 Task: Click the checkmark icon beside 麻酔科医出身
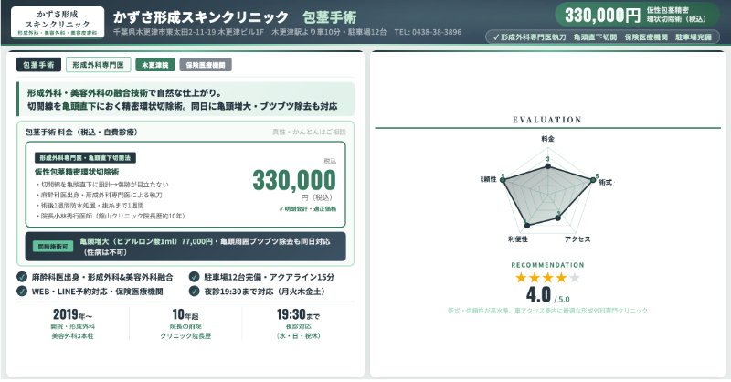coord(22,277)
